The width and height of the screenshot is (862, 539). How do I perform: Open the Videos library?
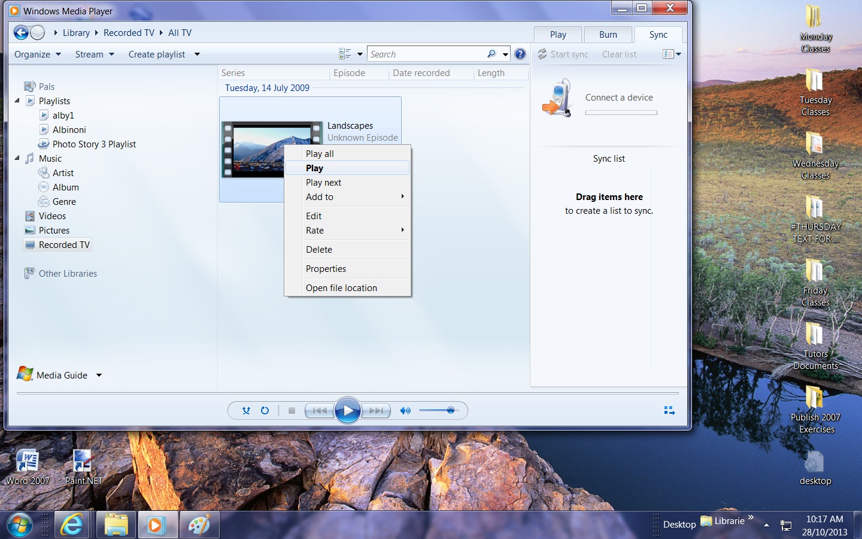pos(45,216)
